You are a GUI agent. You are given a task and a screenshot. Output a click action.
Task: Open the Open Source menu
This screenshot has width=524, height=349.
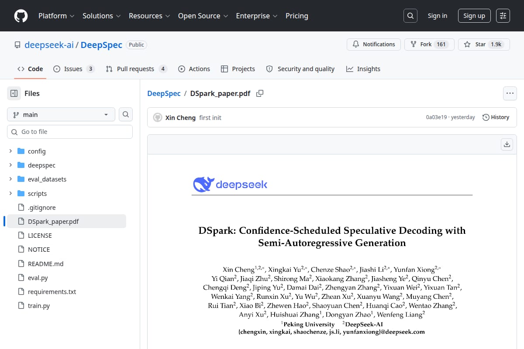coord(203,16)
